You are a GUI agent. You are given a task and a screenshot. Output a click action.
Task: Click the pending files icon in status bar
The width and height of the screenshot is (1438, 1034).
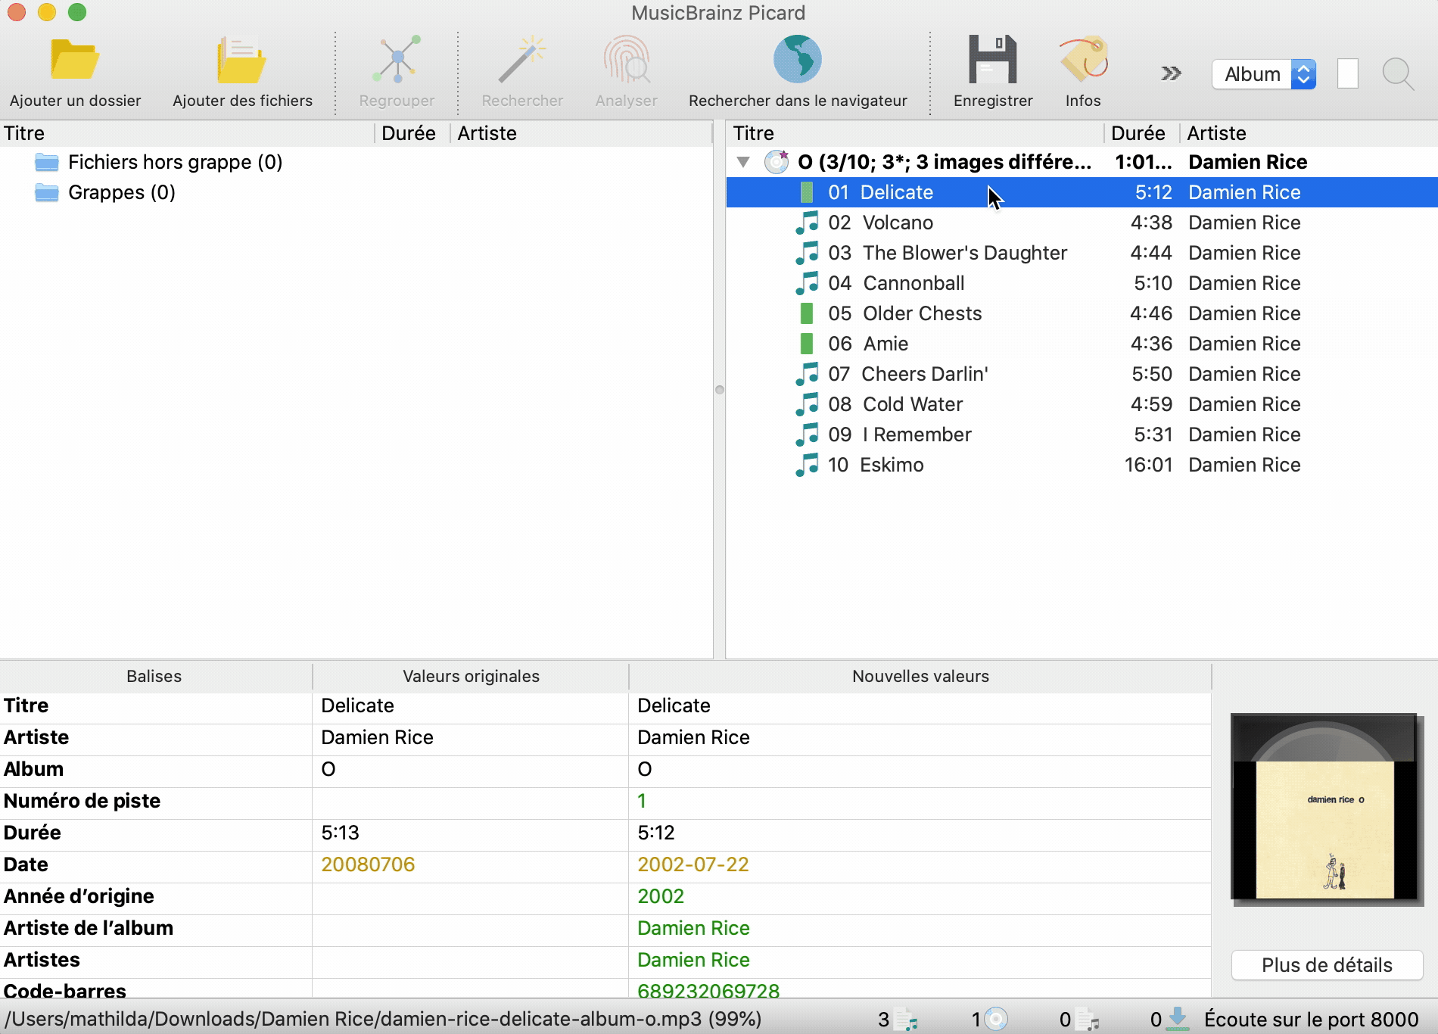[1087, 1020]
